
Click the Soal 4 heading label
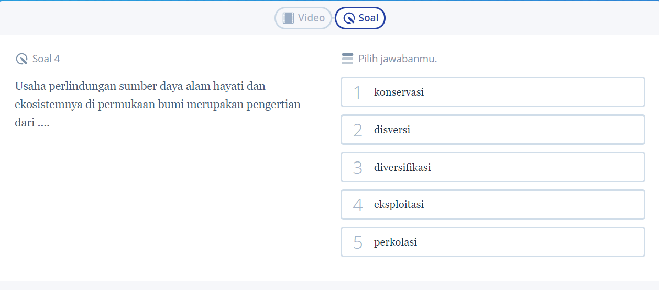[x=46, y=59]
